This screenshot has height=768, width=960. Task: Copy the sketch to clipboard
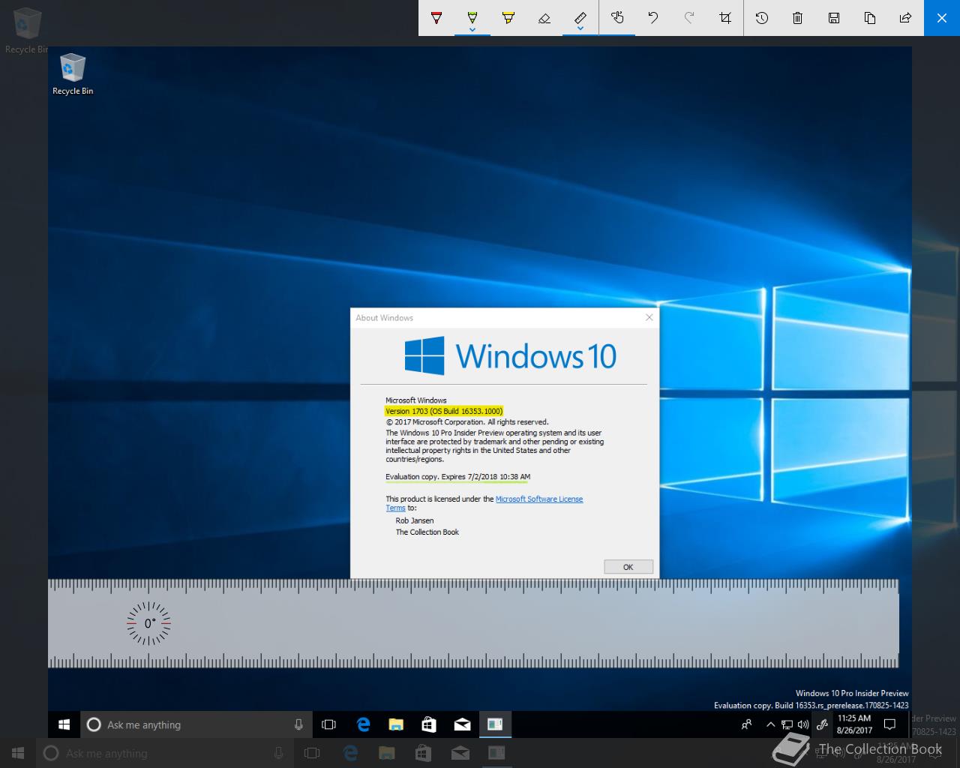coord(870,18)
